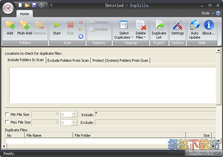Minimize the DupZilla window
This screenshot has height=157, width=223.
click(x=202, y=6)
